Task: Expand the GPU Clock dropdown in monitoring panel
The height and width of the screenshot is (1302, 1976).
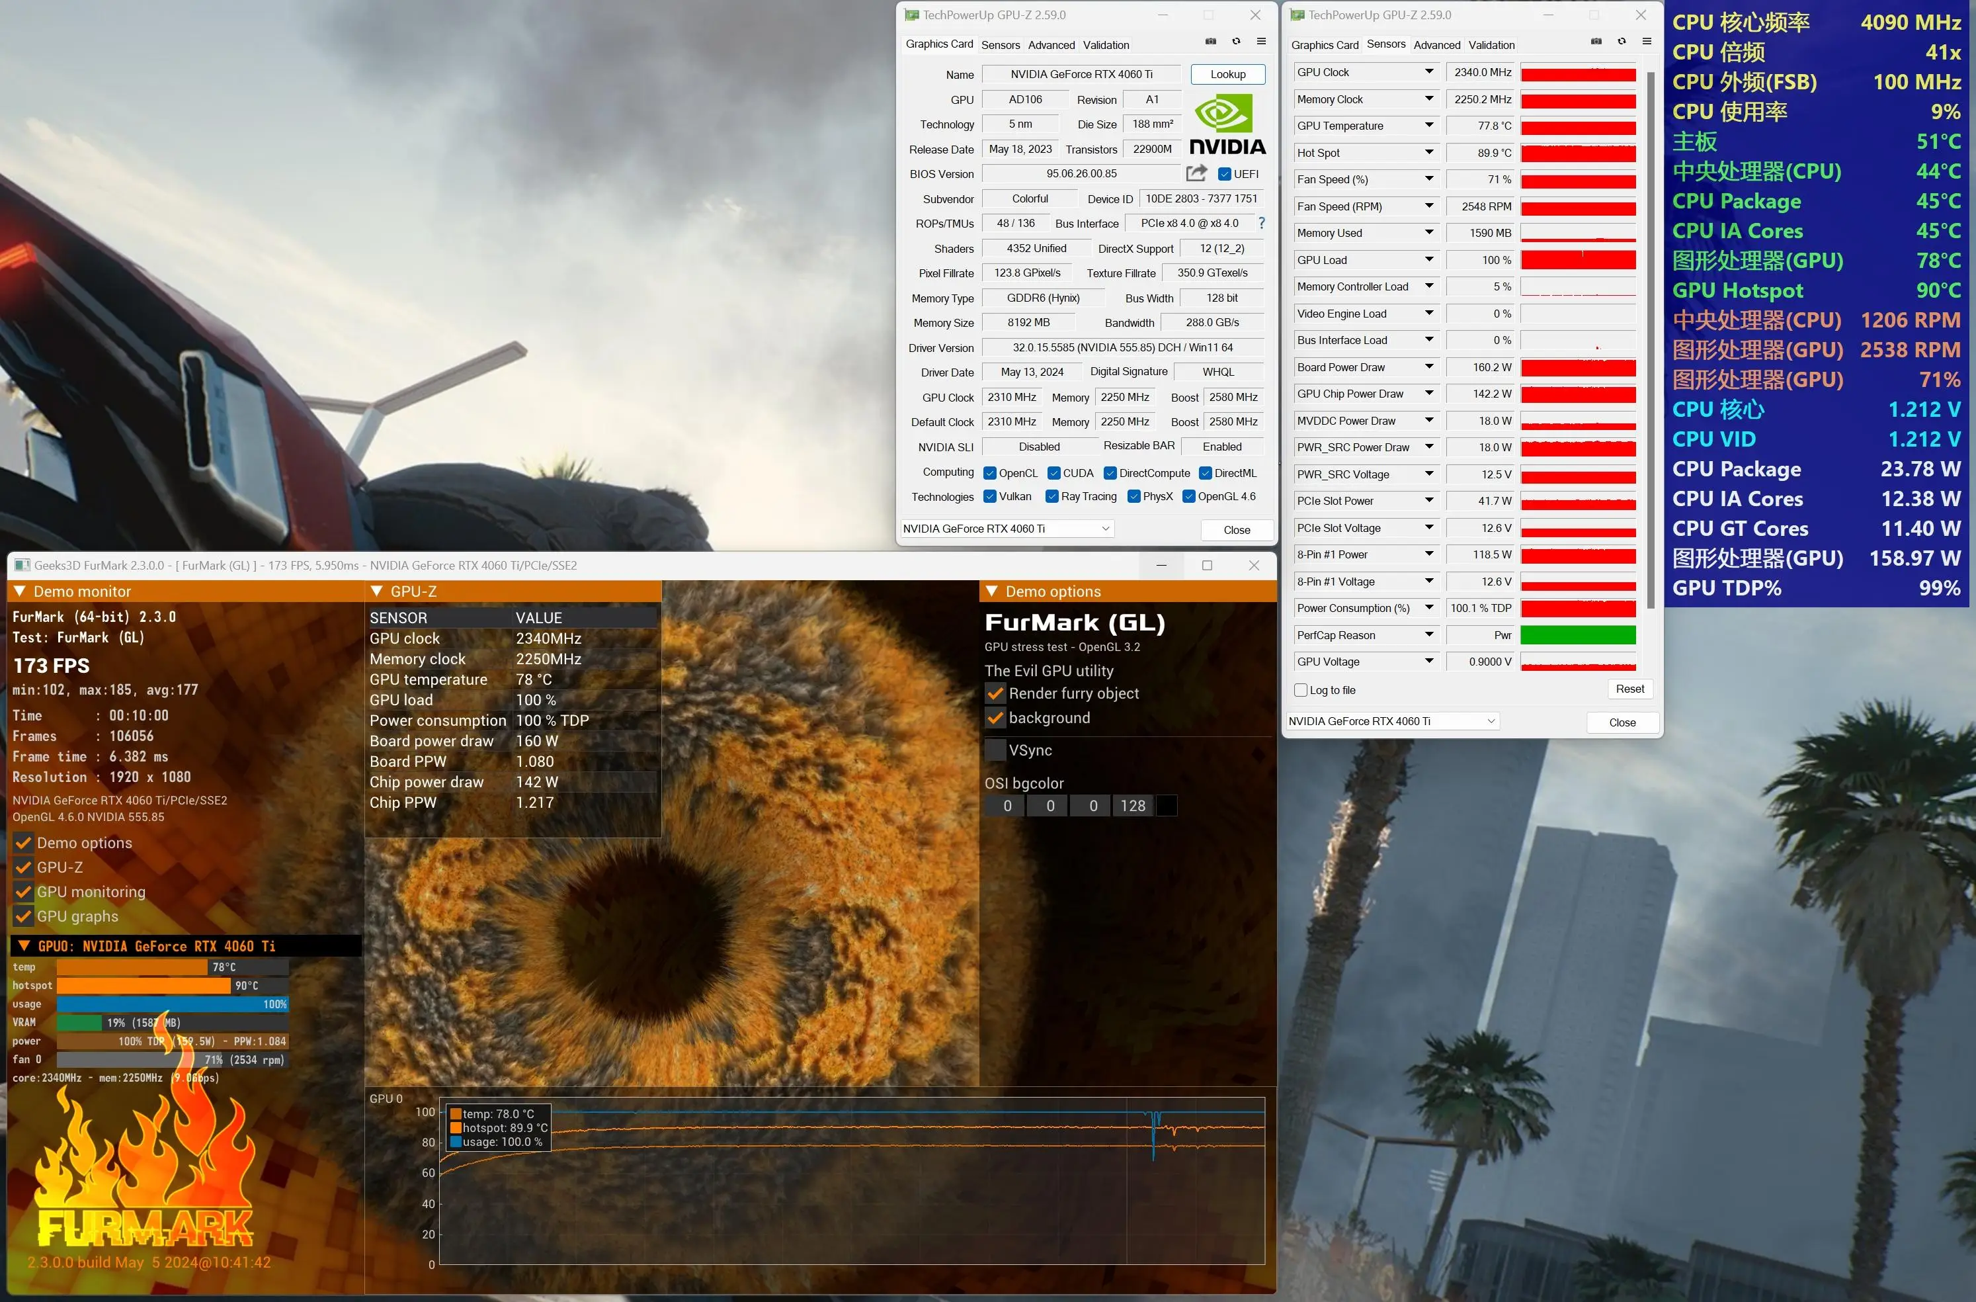Action: click(x=1427, y=73)
